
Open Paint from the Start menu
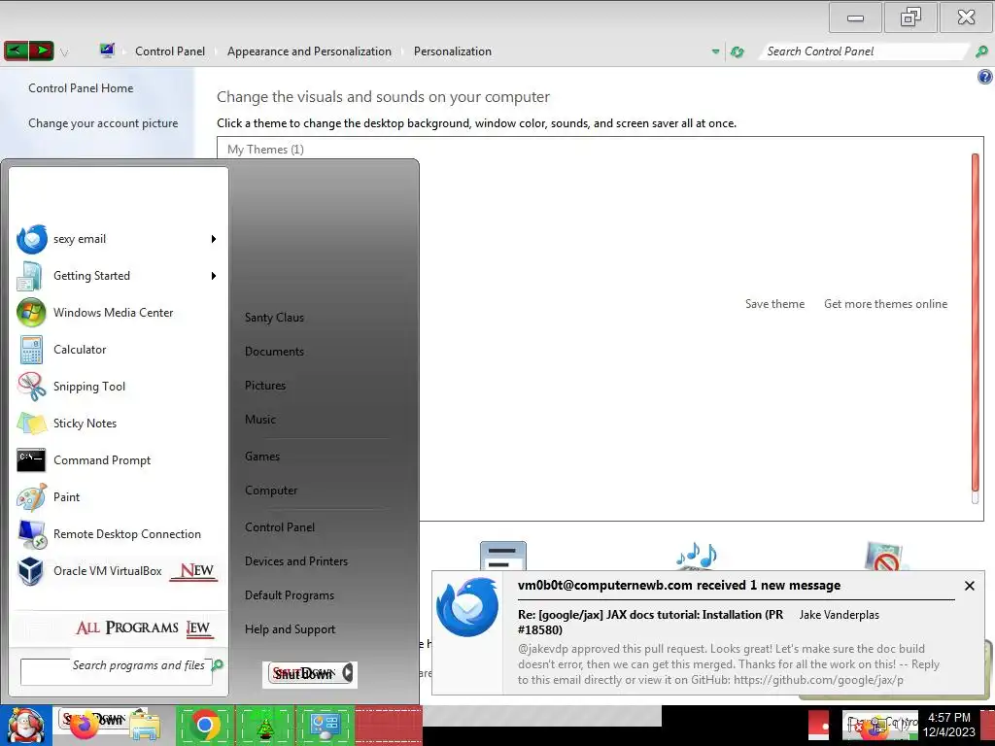pos(118,496)
